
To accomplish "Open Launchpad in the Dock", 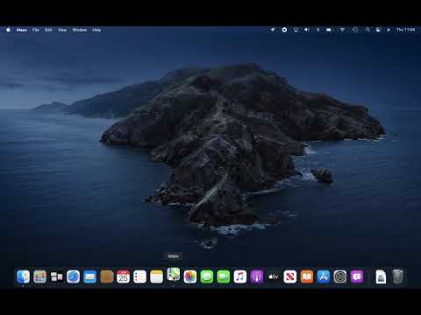I will coord(39,276).
